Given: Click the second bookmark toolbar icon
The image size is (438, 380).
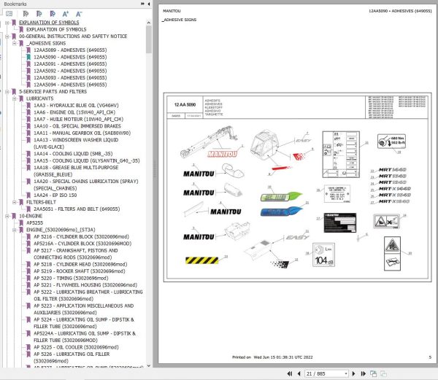Looking at the screenshot, I should click(39, 13).
